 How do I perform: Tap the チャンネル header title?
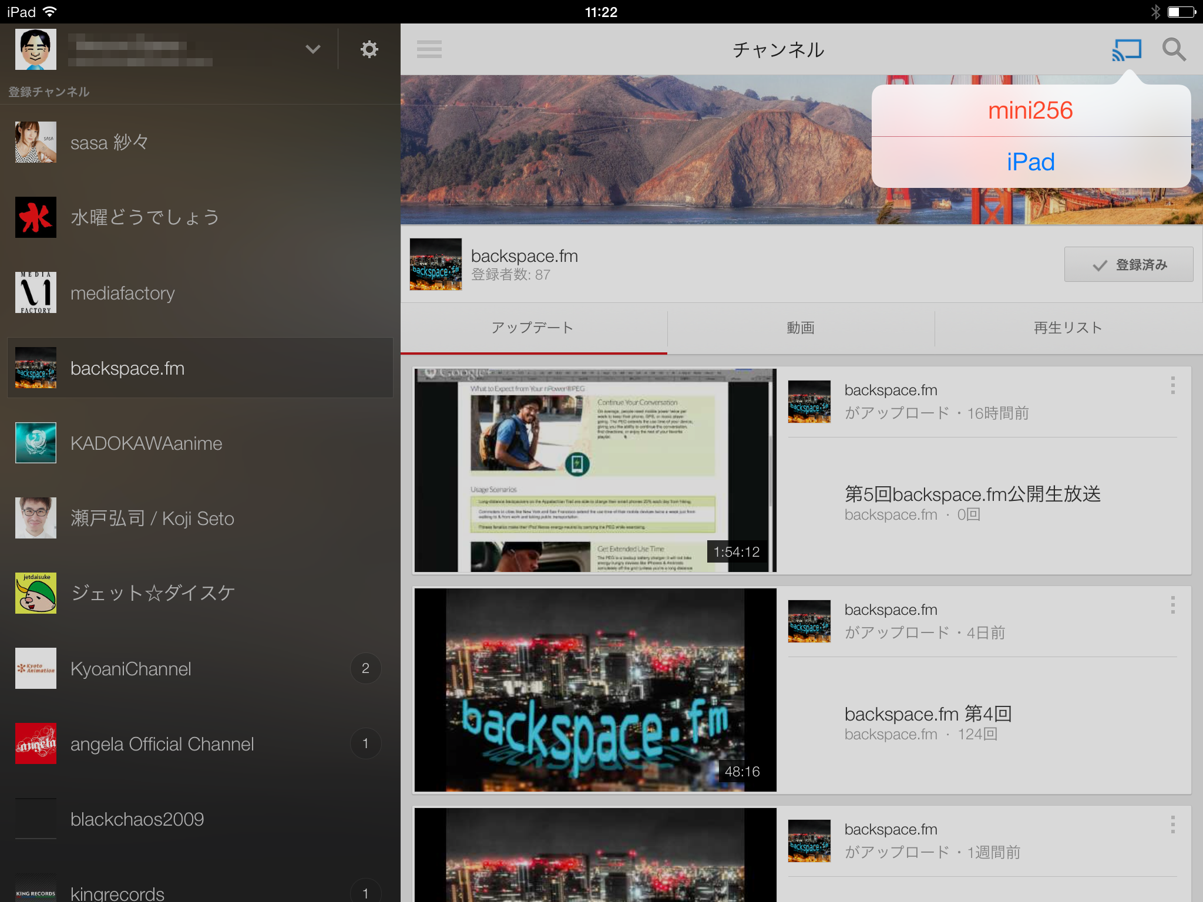click(x=778, y=50)
